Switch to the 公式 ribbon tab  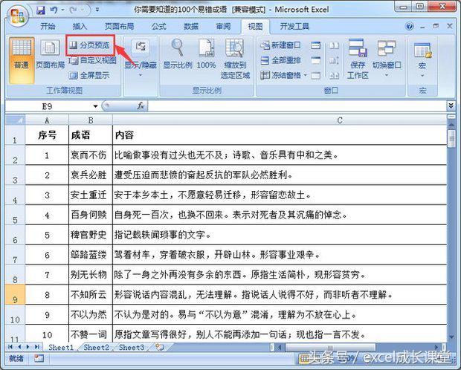tap(159, 27)
